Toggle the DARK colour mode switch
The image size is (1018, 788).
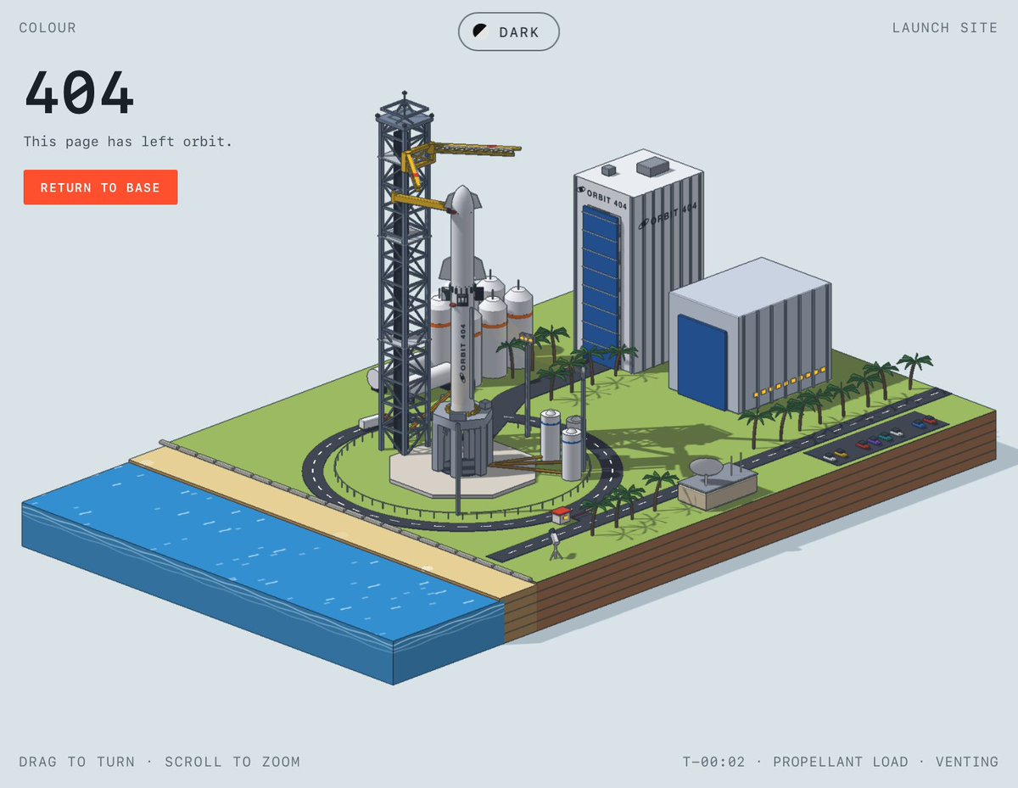tap(508, 32)
